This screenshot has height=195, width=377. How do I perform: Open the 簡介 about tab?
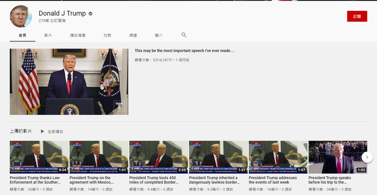click(x=159, y=35)
